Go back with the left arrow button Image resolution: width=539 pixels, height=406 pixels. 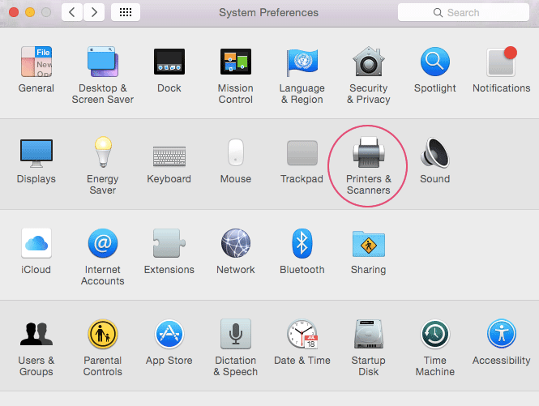72,13
